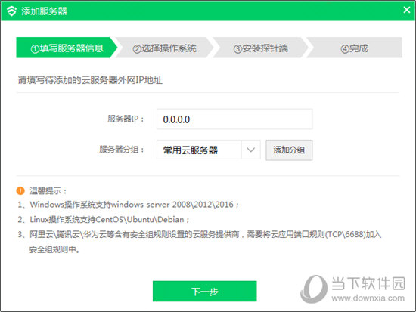The height and width of the screenshot is (312, 416).
Task: Select step ③安装探针端
Action: pos(260,48)
